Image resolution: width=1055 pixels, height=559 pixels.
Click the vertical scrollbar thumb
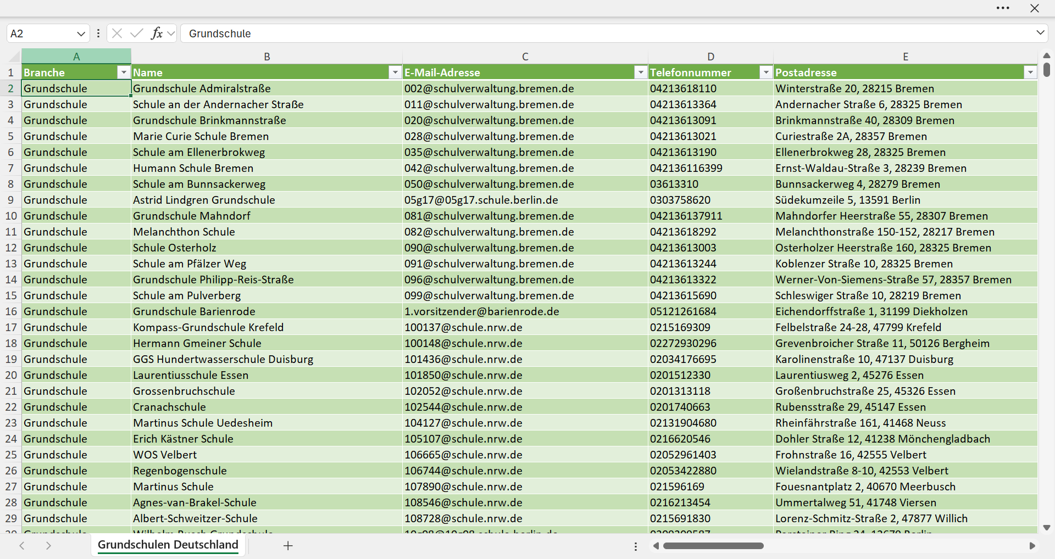tap(1047, 70)
